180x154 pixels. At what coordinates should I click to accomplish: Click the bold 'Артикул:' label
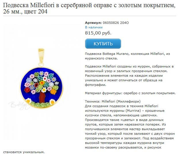tap(93, 22)
